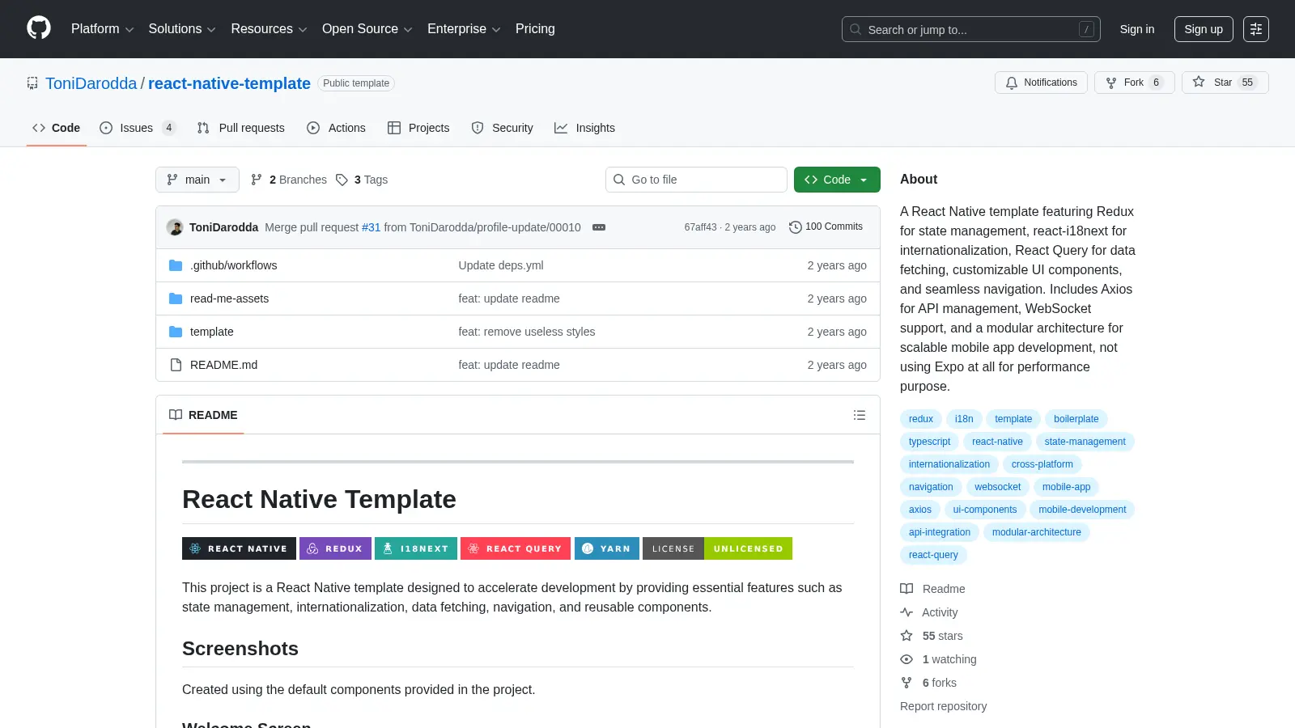Click the Redux badge
1295x728 pixels.
[335, 548]
